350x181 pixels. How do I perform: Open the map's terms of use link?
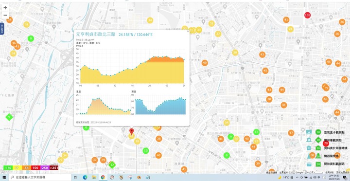click(329, 173)
